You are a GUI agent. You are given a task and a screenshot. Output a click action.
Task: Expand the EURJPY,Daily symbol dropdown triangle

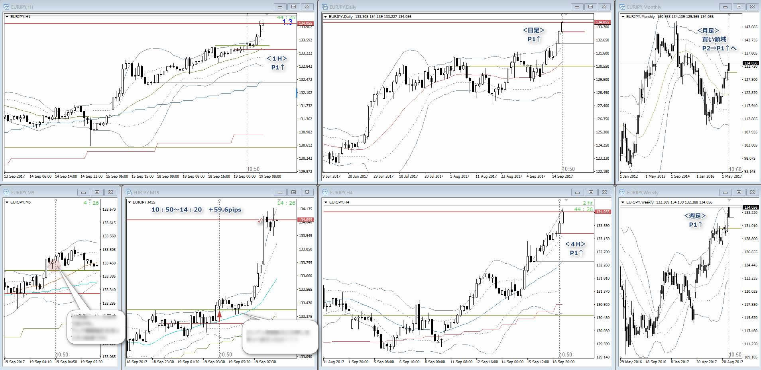(326, 17)
